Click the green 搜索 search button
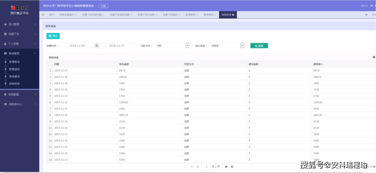The height and width of the screenshot is (173, 376). point(259,46)
